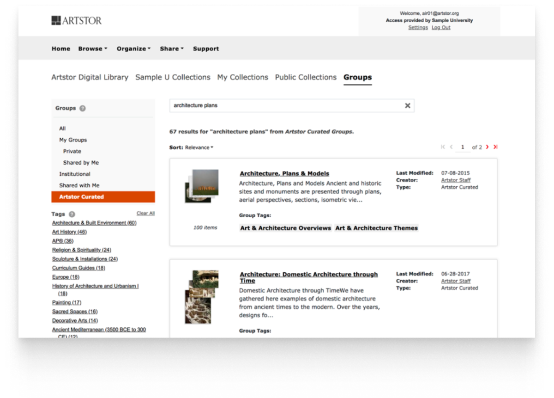Filter by Religion & Spirituality tag
This screenshot has width=554, height=398.
[82, 250]
